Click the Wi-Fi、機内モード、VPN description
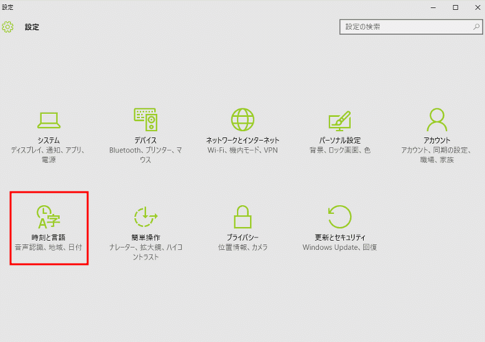Image resolution: width=485 pixels, height=342 pixels. click(x=242, y=150)
